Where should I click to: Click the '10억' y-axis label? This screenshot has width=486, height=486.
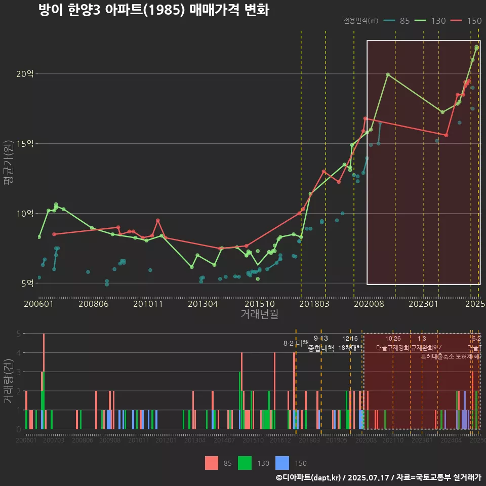[x=25, y=213]
